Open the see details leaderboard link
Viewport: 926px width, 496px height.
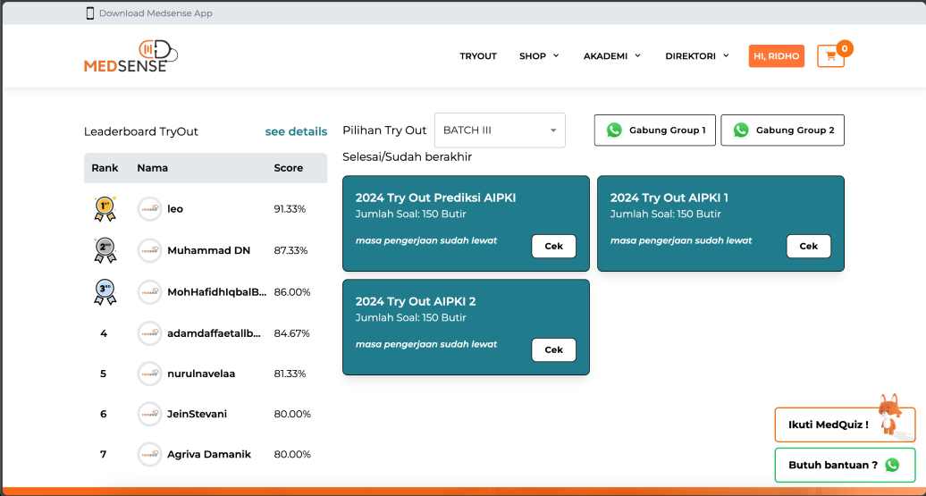point(296,131)
